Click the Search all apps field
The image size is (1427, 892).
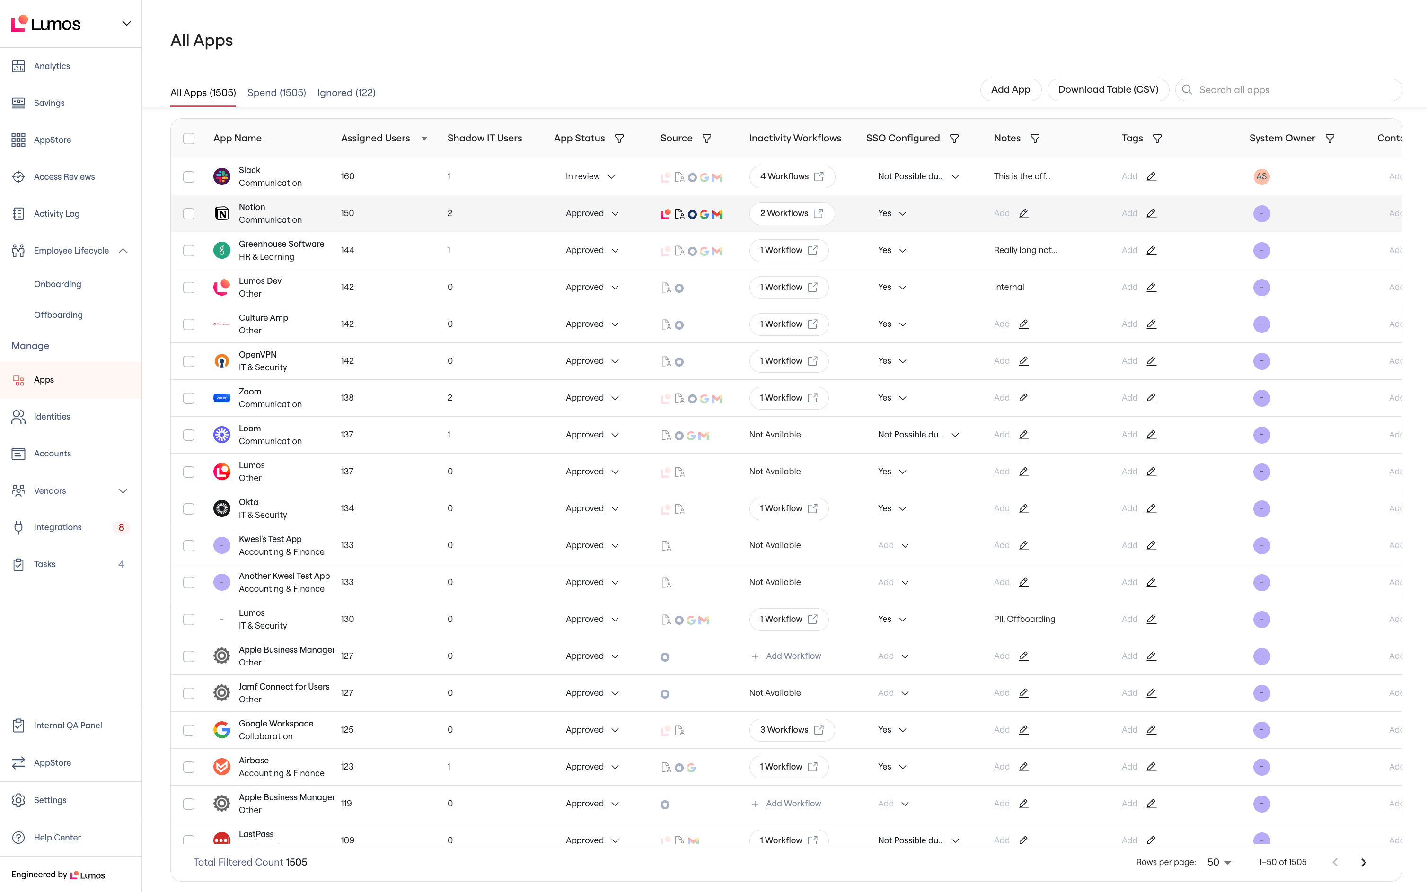(1288, 90)
